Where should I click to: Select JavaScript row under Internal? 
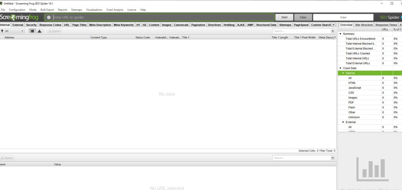pyautogui.click(x=370, y=88)
